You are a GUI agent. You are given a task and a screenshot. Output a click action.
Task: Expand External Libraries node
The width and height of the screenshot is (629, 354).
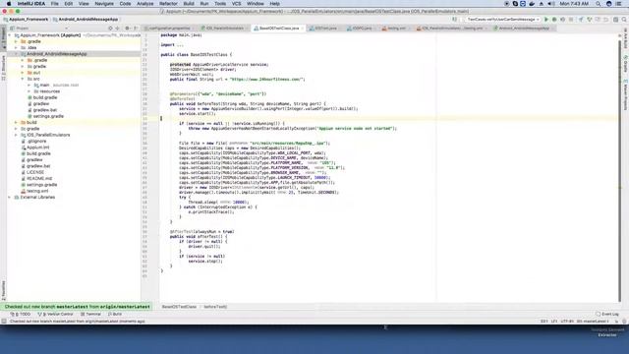point(10,198)
